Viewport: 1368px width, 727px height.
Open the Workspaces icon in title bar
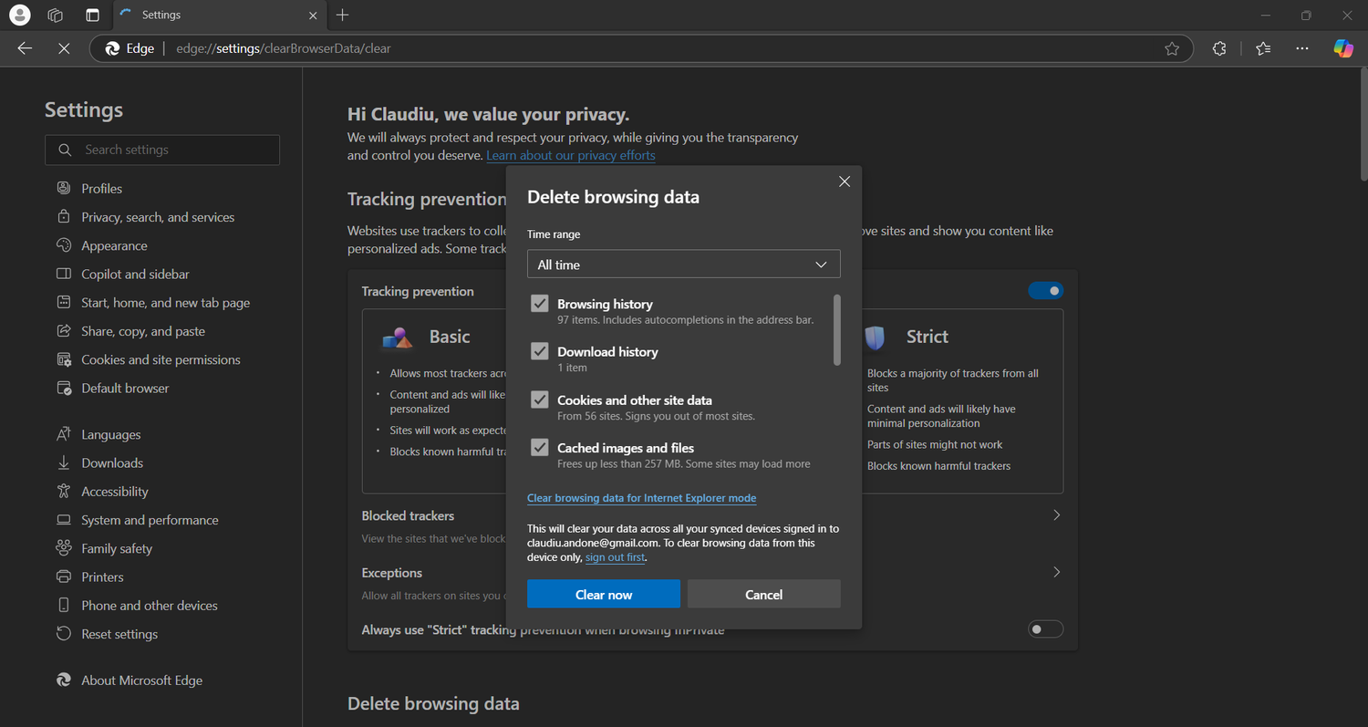click(x=56, y=15)
